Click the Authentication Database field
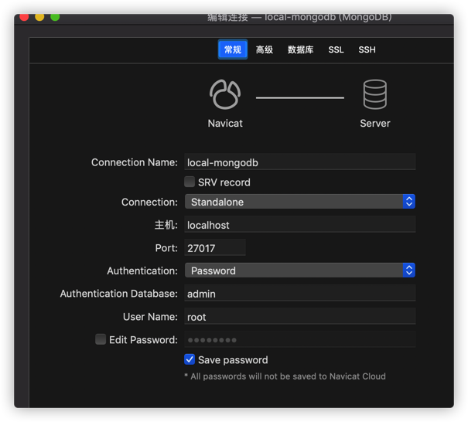Viewport: 468px width, 422px height. coord(300,293)
